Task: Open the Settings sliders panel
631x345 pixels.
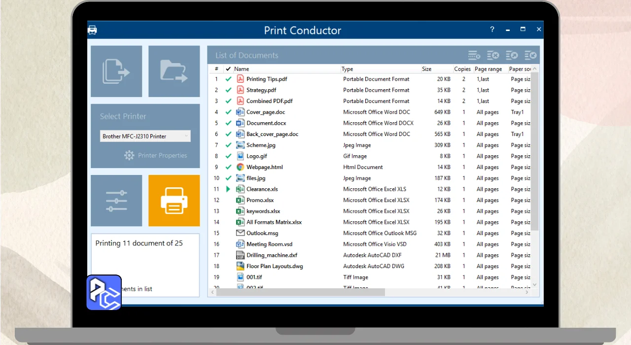Action: click(116, 201)
